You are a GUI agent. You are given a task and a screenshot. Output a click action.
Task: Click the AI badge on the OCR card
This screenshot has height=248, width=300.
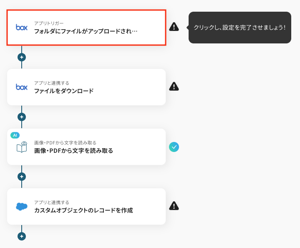pyautogui.click(x=15, y=135)
